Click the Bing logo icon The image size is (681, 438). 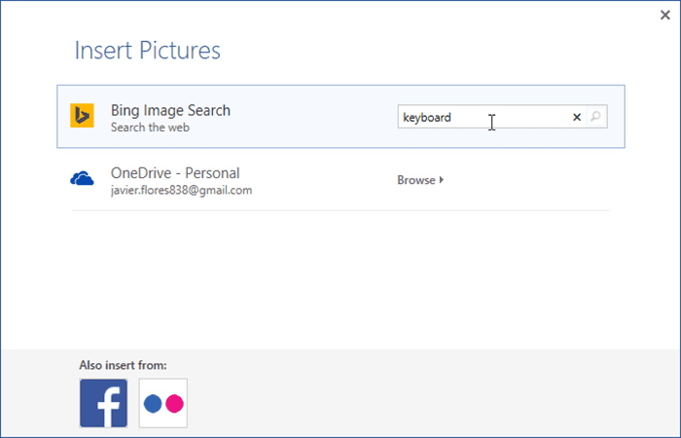[x=82, y=116]
